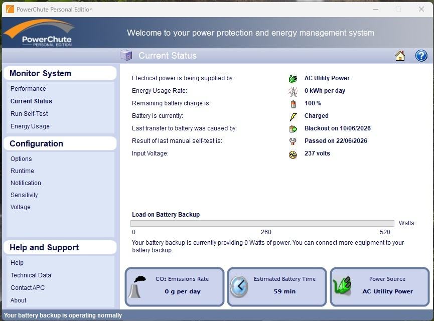Click the 'Input Voltage:' label
434x321 pixels.
[150, 153]
